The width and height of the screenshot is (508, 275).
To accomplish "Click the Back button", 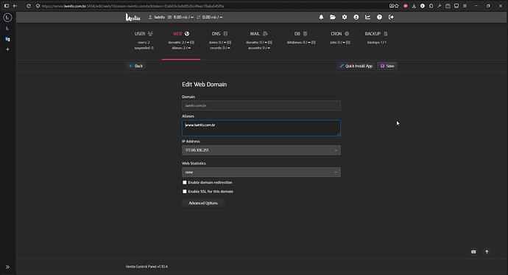I will click(135, 66).
